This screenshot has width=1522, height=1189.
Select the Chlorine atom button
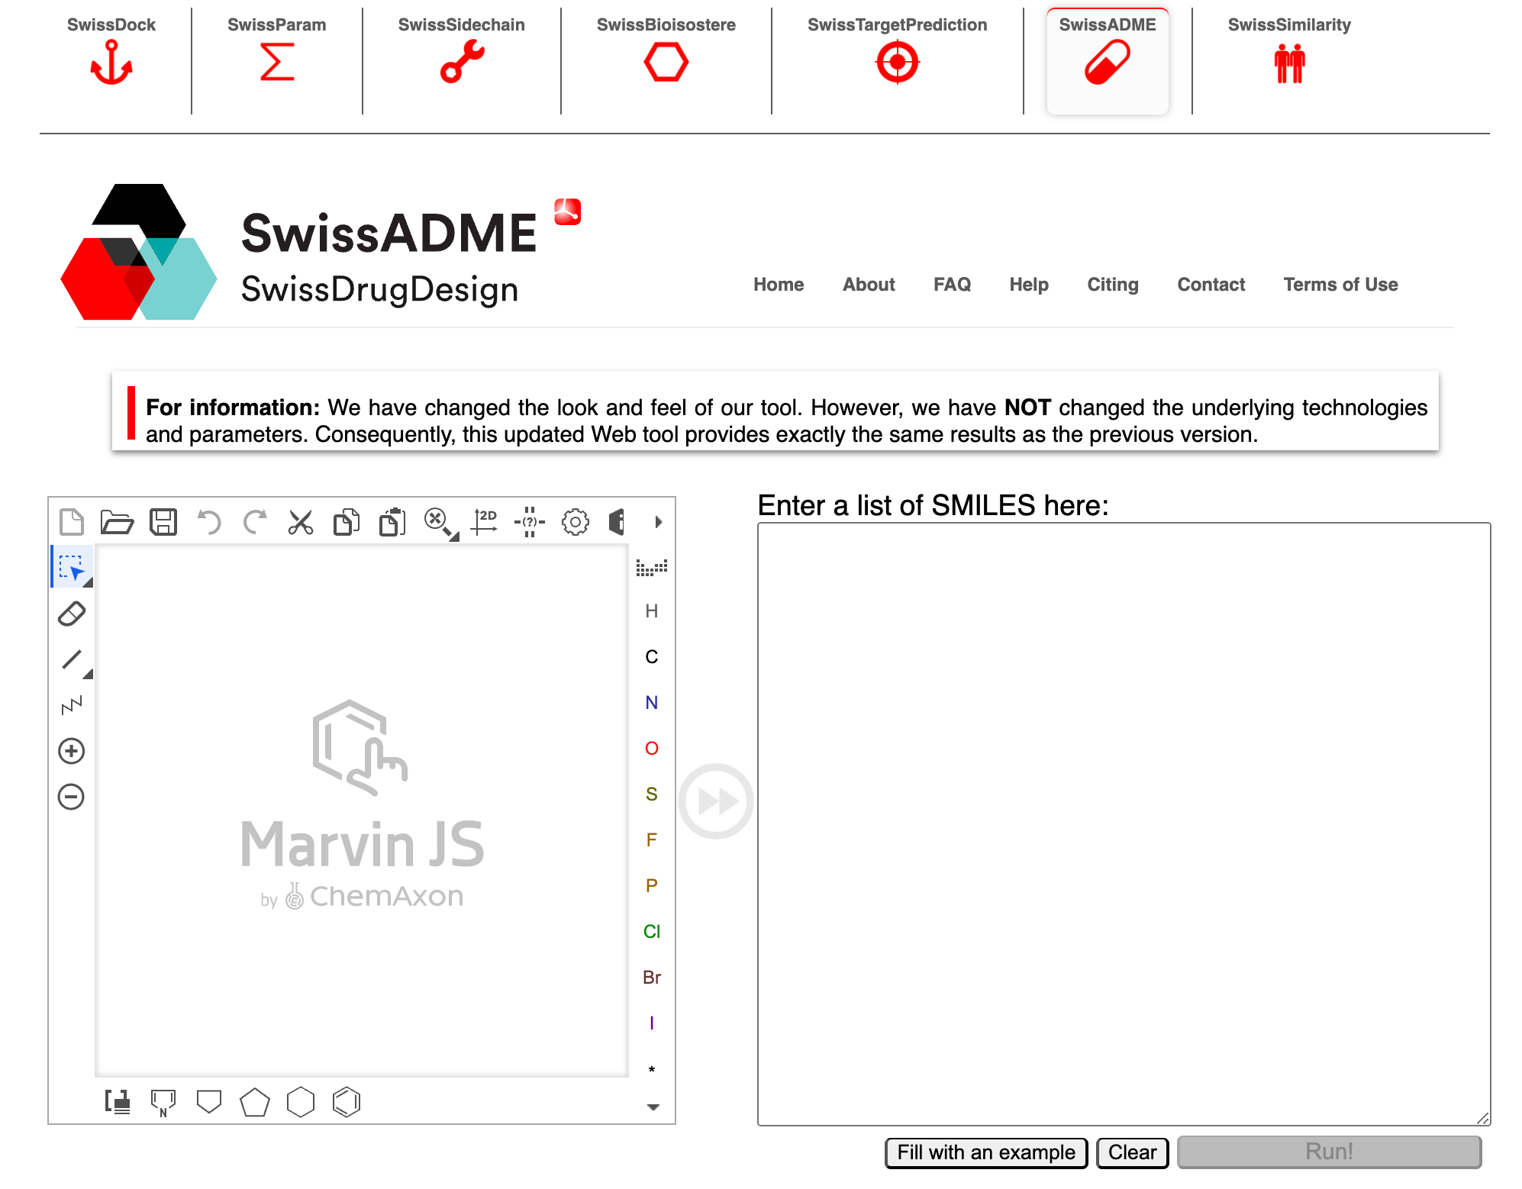click(651, 931)
